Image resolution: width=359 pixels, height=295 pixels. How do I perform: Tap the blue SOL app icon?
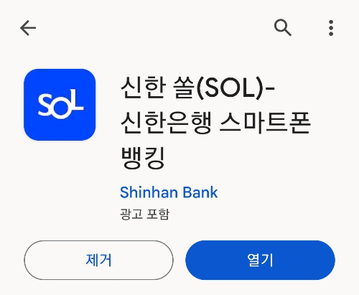point(60,105)
